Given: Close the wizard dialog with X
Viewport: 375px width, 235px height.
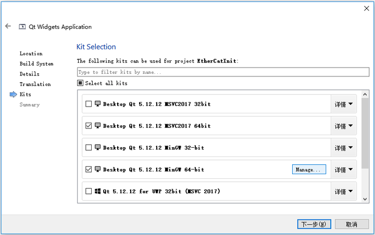Looking at the screenshot, I should (x=366, y=8).
